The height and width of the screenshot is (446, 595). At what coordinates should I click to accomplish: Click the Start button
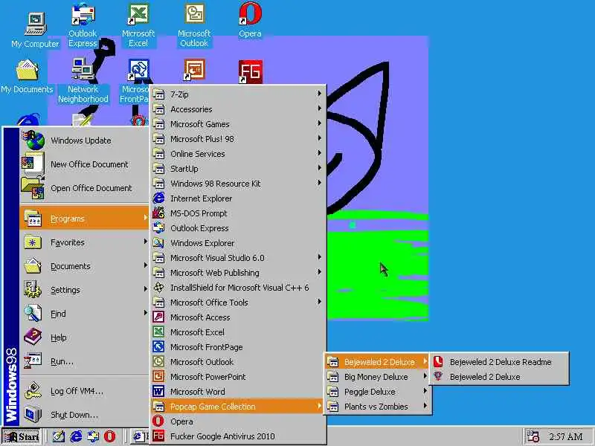point(21,436)
